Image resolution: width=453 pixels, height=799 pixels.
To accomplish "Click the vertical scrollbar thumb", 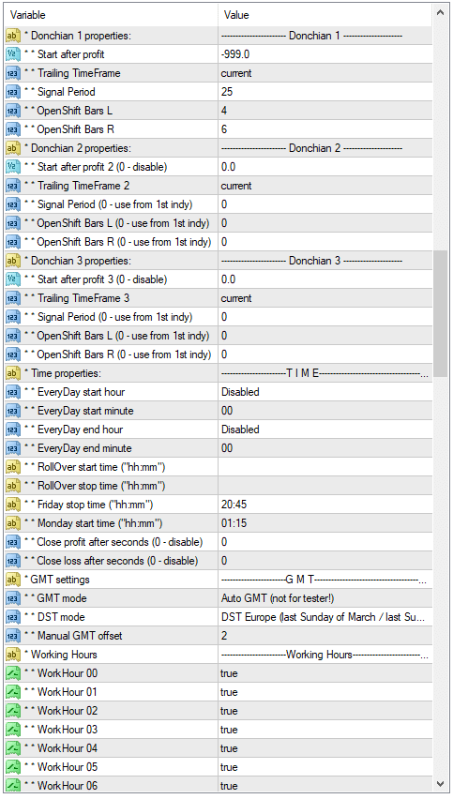I will (x=440, y=313).
